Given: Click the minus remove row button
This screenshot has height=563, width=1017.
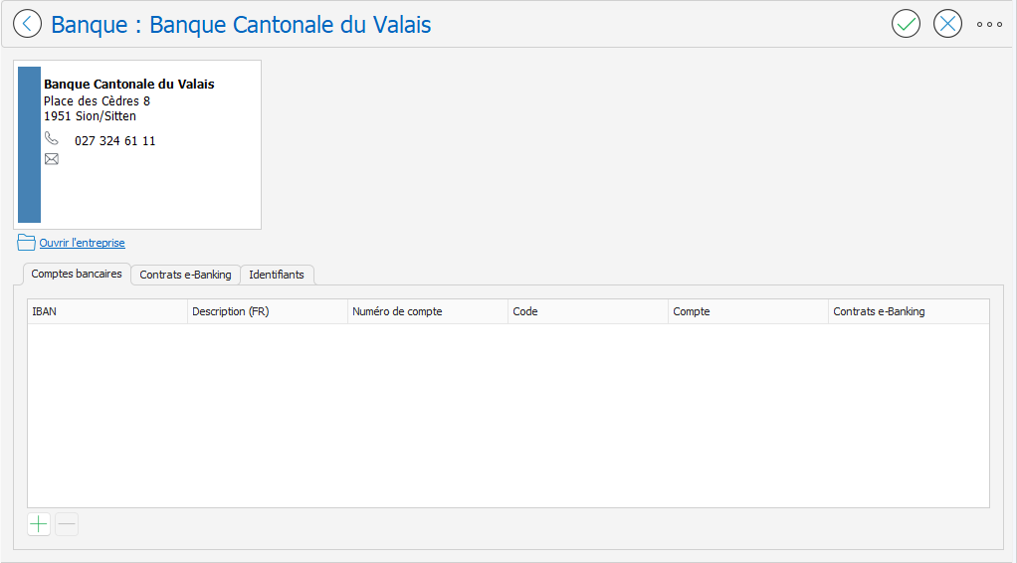Looking at the screenshot, I should [67, 524].
